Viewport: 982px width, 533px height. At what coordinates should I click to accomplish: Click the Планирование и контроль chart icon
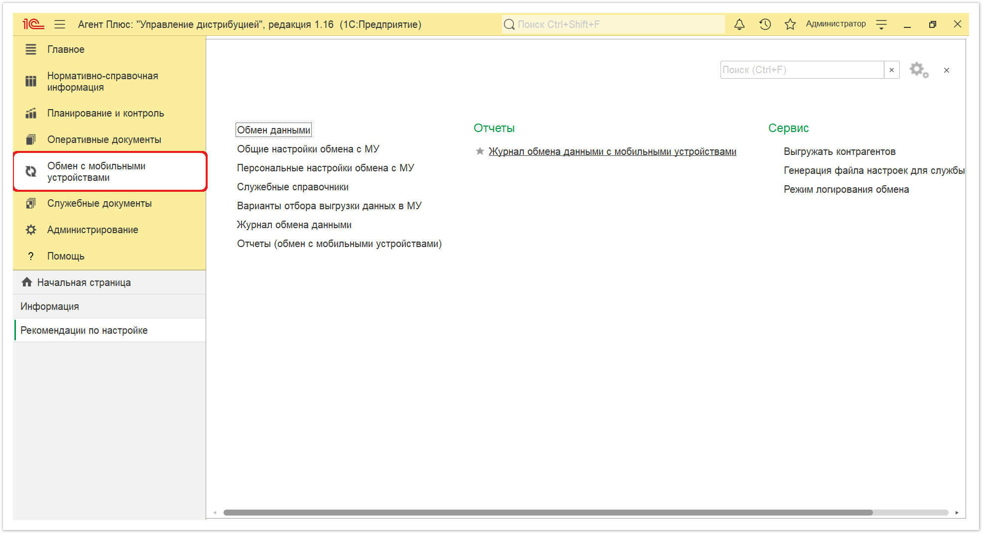[31, 113]
